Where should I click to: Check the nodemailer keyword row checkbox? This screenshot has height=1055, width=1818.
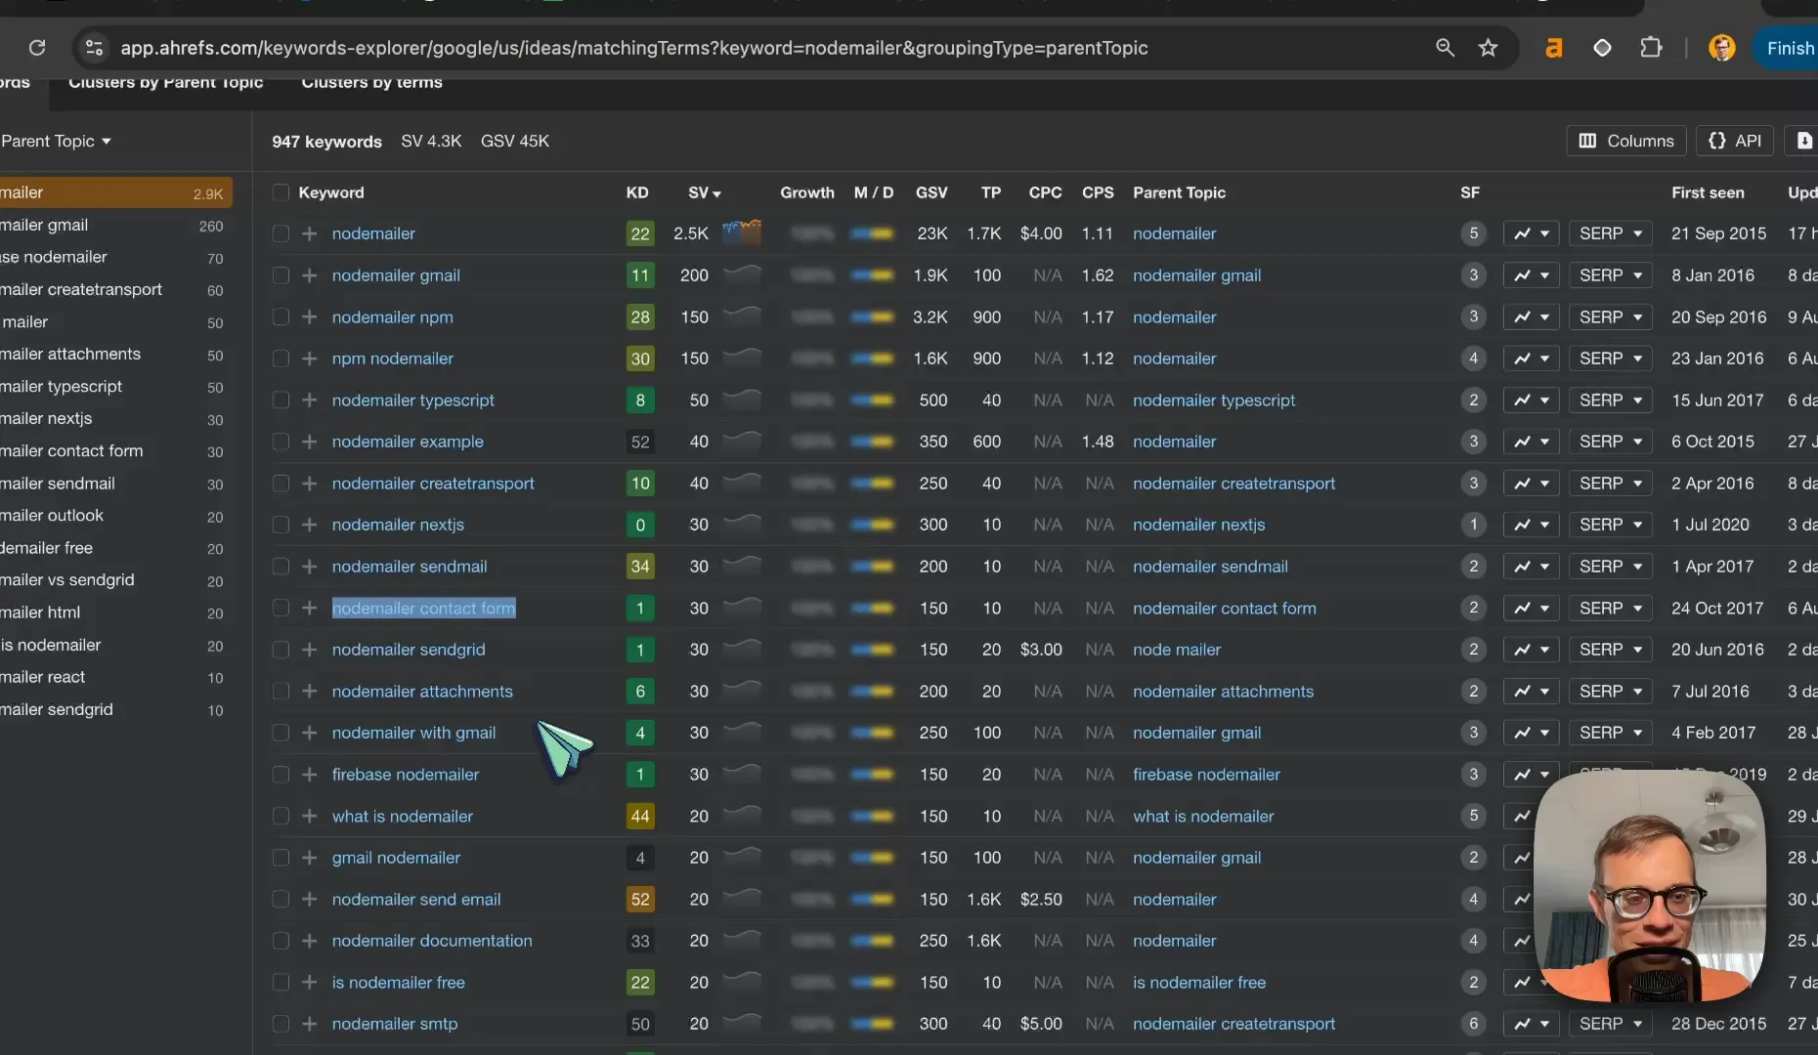pos(281,233)
